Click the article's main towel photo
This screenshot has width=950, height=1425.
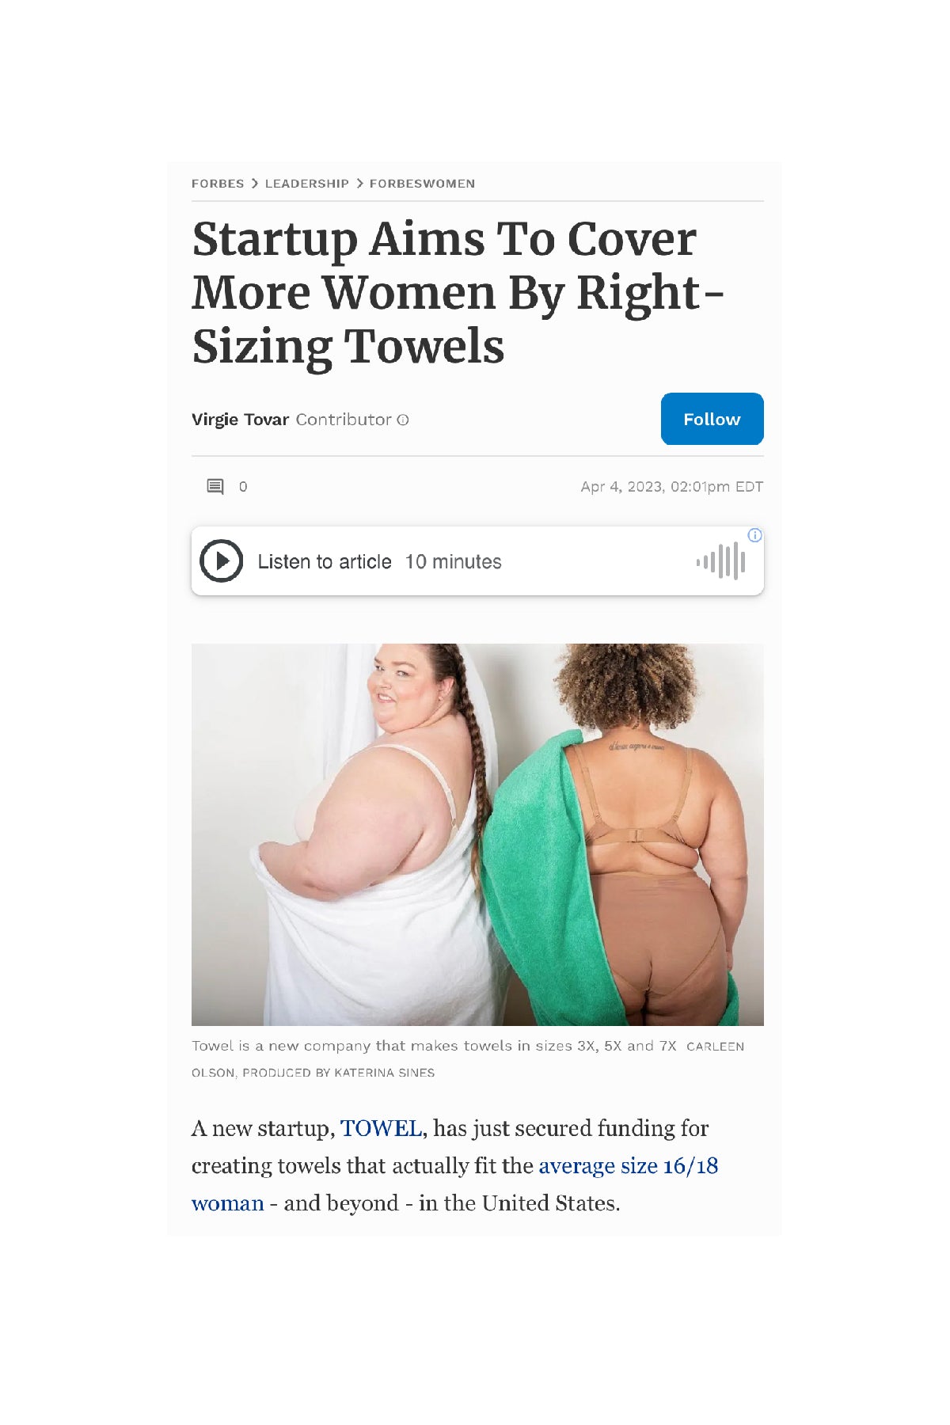[477, 834]
